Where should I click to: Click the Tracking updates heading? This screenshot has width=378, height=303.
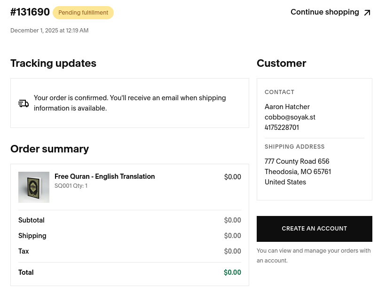(x=53, y=64)
